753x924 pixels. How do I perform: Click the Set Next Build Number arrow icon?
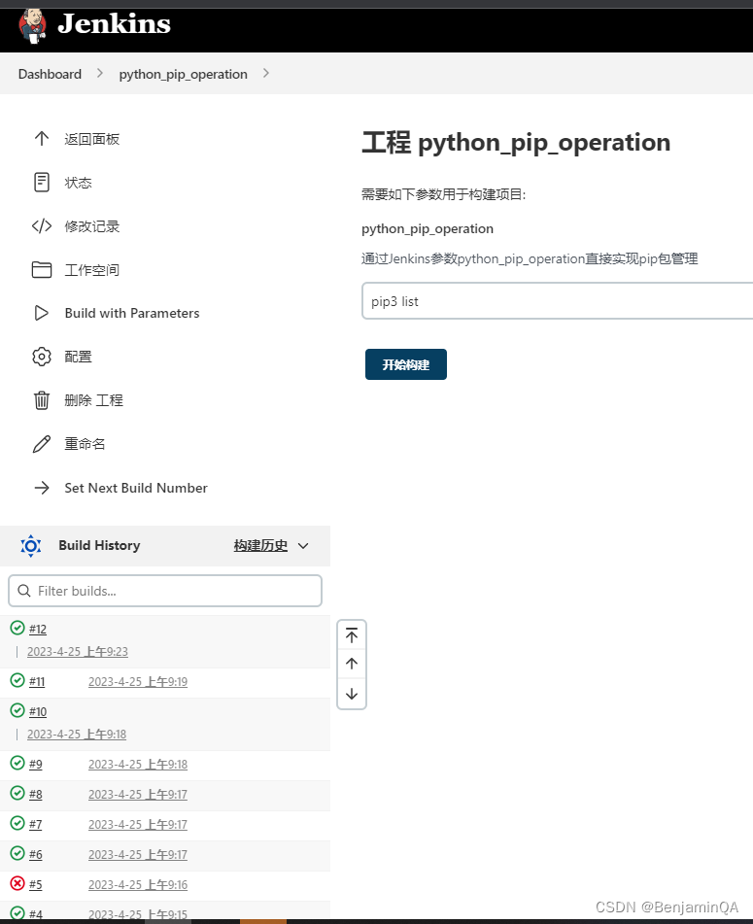click(x=42, y=488)
